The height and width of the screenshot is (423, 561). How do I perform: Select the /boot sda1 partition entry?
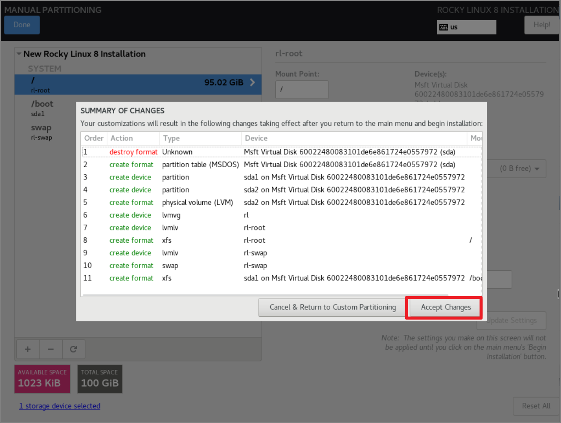138,108
